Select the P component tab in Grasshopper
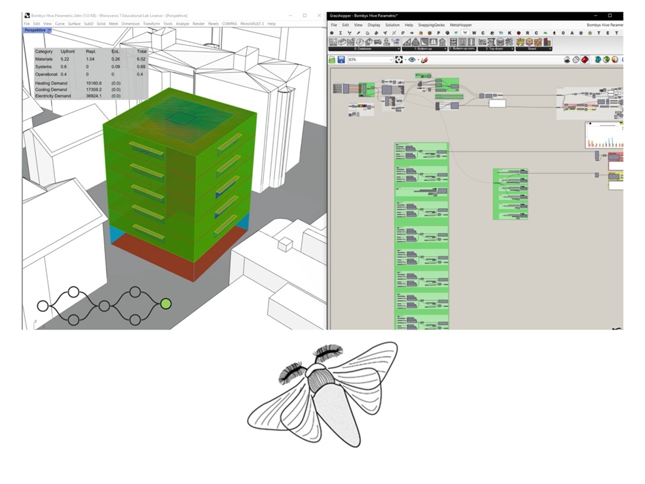 pos(439,33)
